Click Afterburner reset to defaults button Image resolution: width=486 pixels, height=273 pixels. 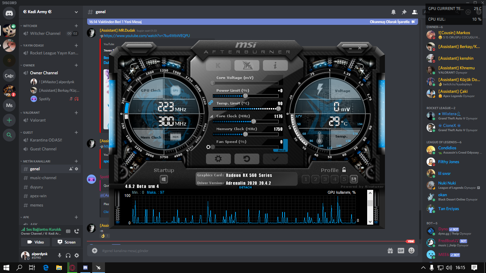pyautogui.click(x=247, y=159)
